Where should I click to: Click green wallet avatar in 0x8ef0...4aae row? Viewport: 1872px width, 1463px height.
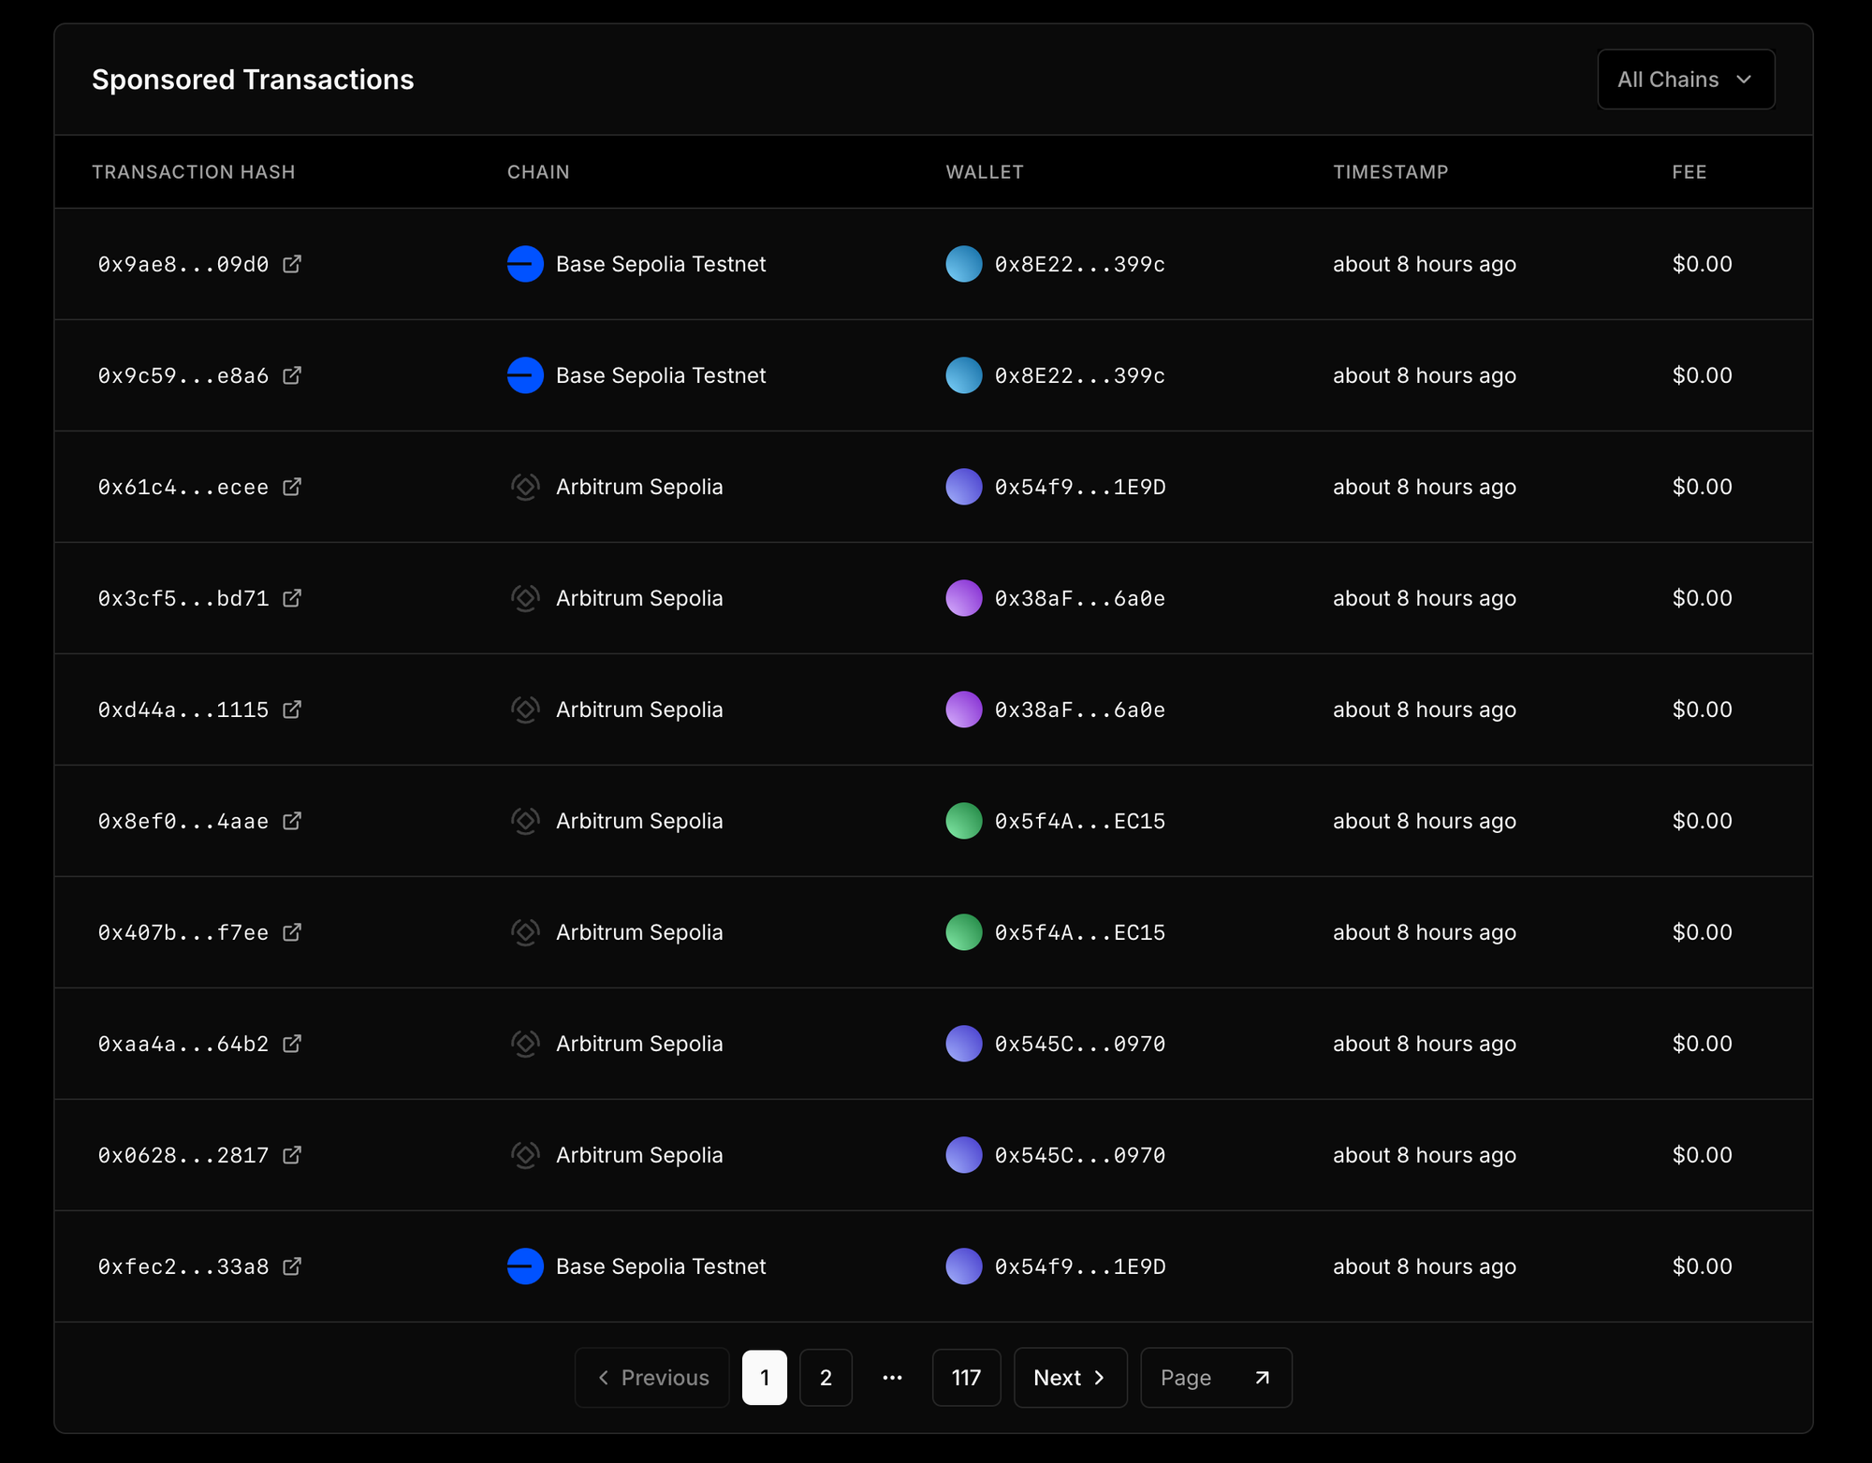point(963,821)
